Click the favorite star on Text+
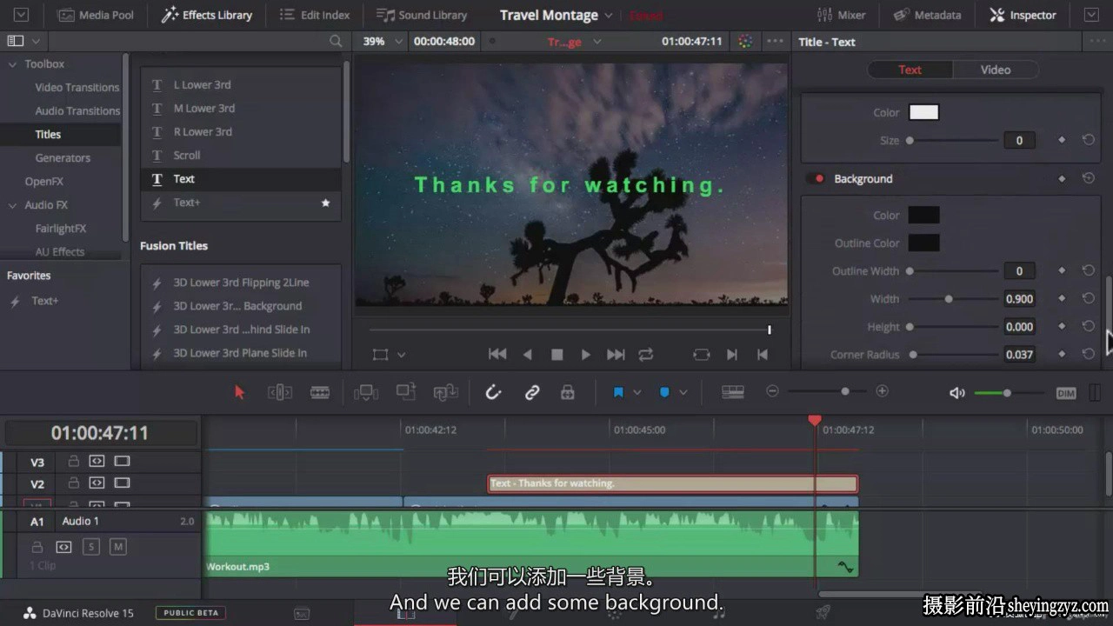 [326, 203]
